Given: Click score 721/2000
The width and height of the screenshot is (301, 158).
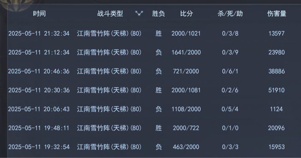Looking at the screenshot, I should 186,71.
